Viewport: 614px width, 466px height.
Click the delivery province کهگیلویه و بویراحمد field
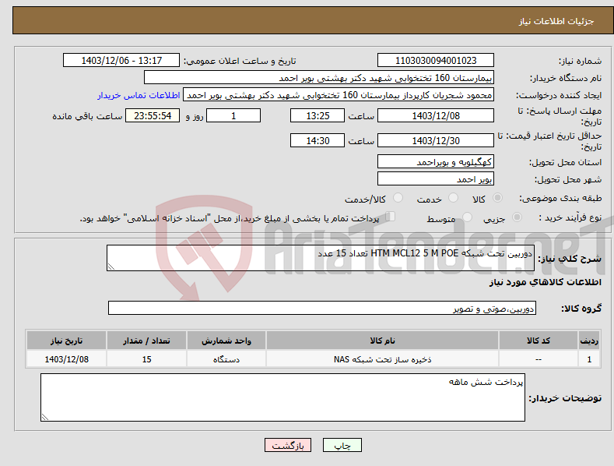click(436, 161)
